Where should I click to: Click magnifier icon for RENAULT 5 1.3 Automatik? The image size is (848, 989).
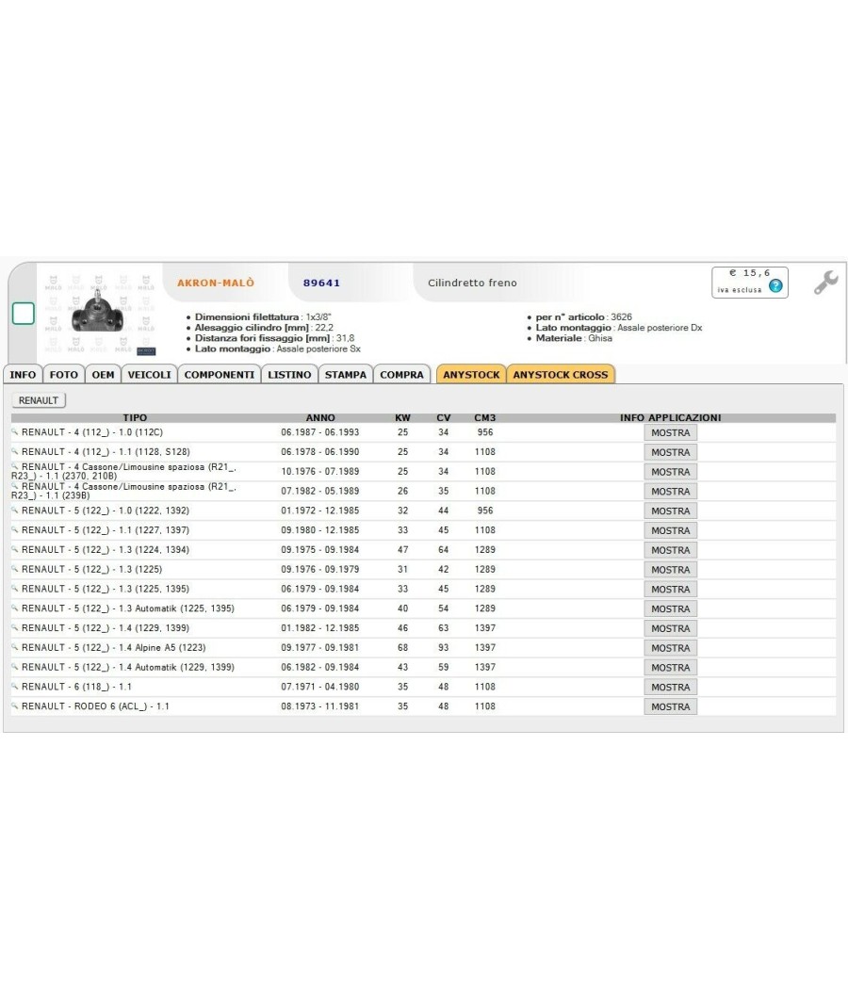point(14,608)
